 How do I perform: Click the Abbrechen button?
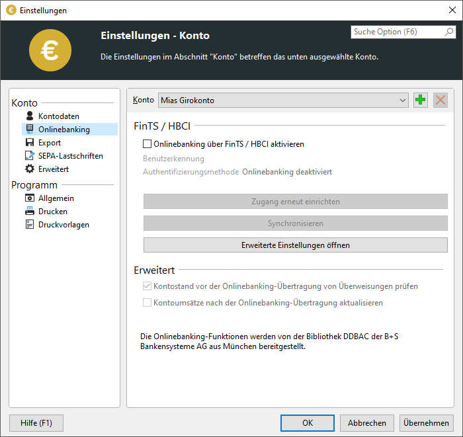tap(366, 423)
